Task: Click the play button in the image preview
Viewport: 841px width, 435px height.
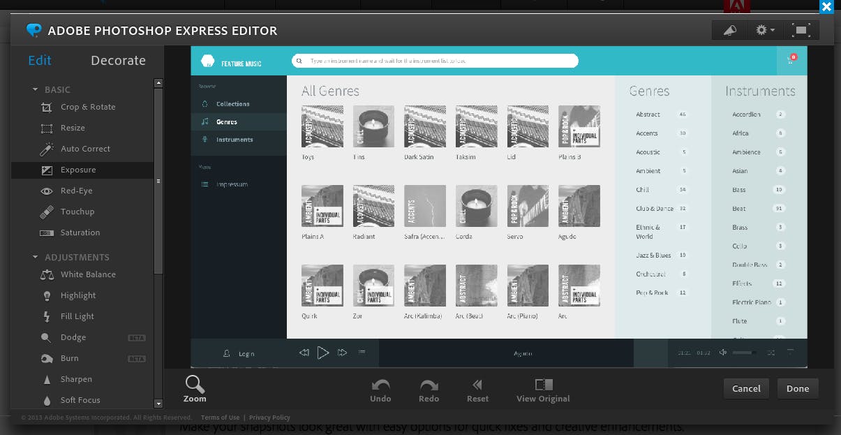Action: 323,353
